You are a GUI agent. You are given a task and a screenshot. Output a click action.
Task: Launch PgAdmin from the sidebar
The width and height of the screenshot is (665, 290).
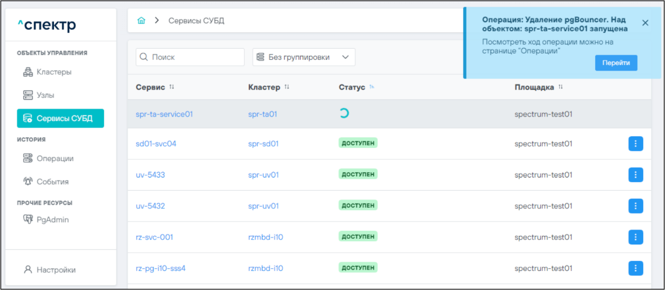click(52, 220)
